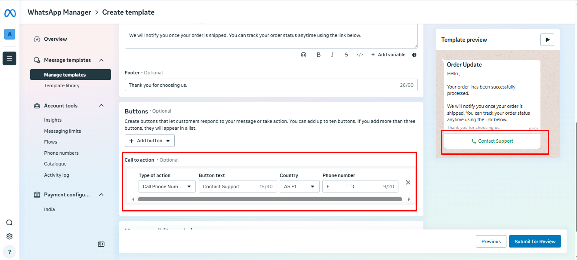Image resolution: width=577 pixels, height=260 pixels.
Task: Open the Overview page
Action: pyautogui.click(x=56, y=39)
